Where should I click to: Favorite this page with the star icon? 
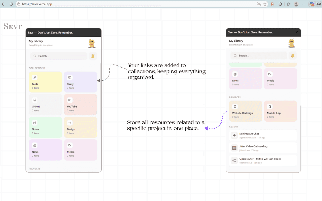[265, 4]
